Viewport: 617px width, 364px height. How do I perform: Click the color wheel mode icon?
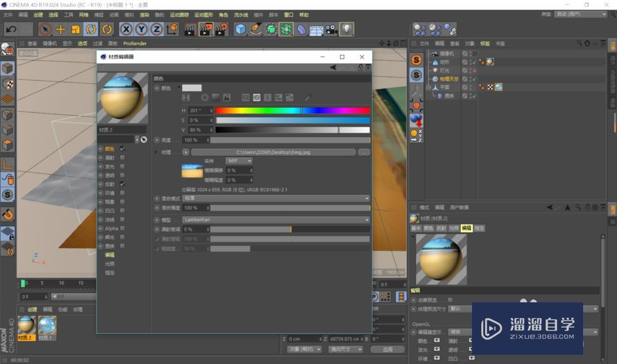pos(205,97)
